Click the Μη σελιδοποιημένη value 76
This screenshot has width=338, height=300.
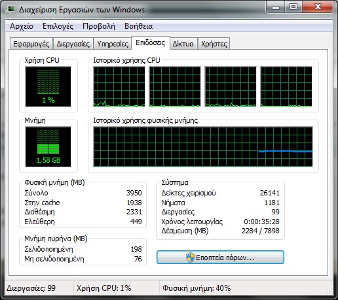(x=138, y=259)
